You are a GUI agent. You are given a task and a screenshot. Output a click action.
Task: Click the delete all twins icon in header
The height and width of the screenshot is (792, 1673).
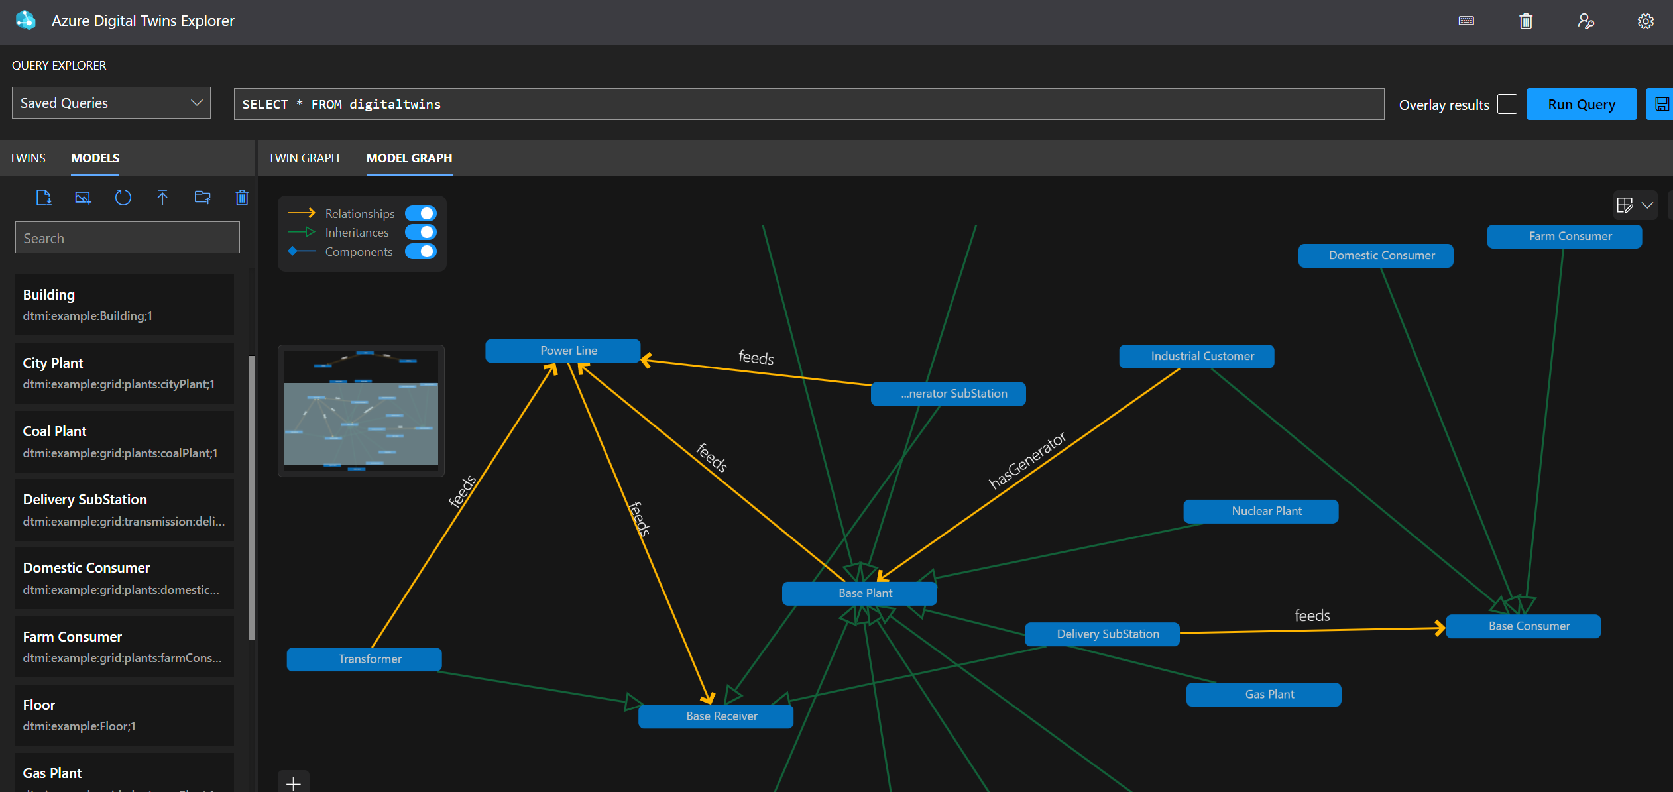1526,21
